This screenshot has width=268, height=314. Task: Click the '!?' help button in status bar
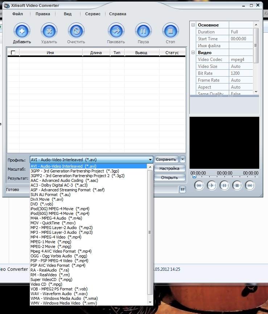pyautogui.click(x=182, y=189)
